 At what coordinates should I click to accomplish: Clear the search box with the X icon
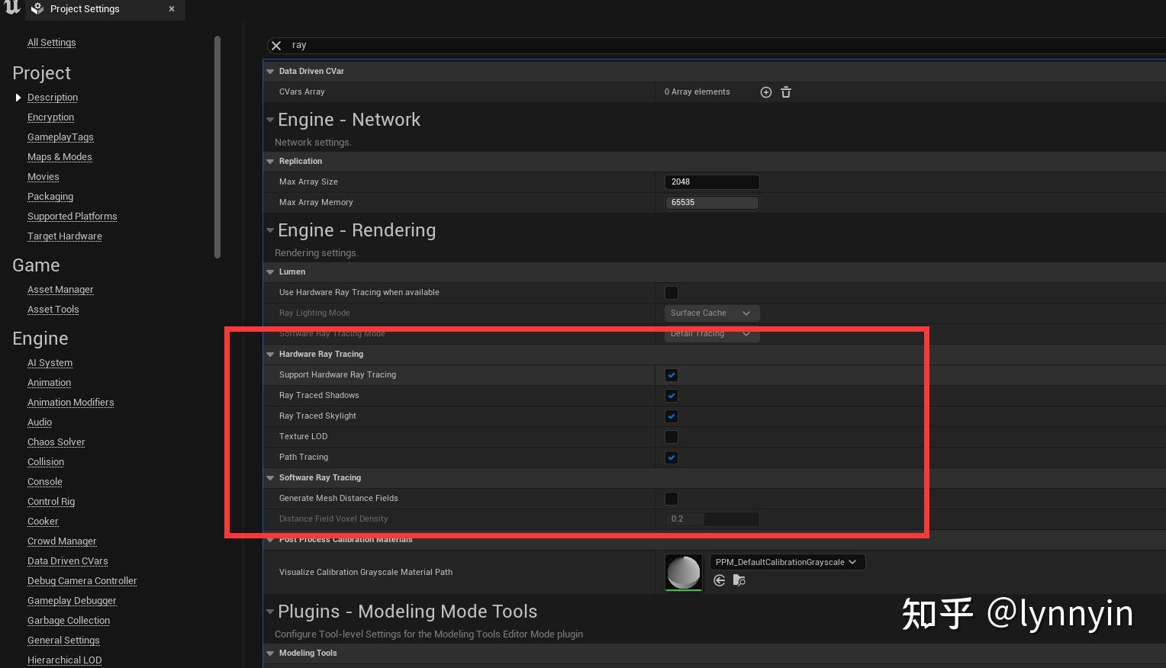point(276,46)
